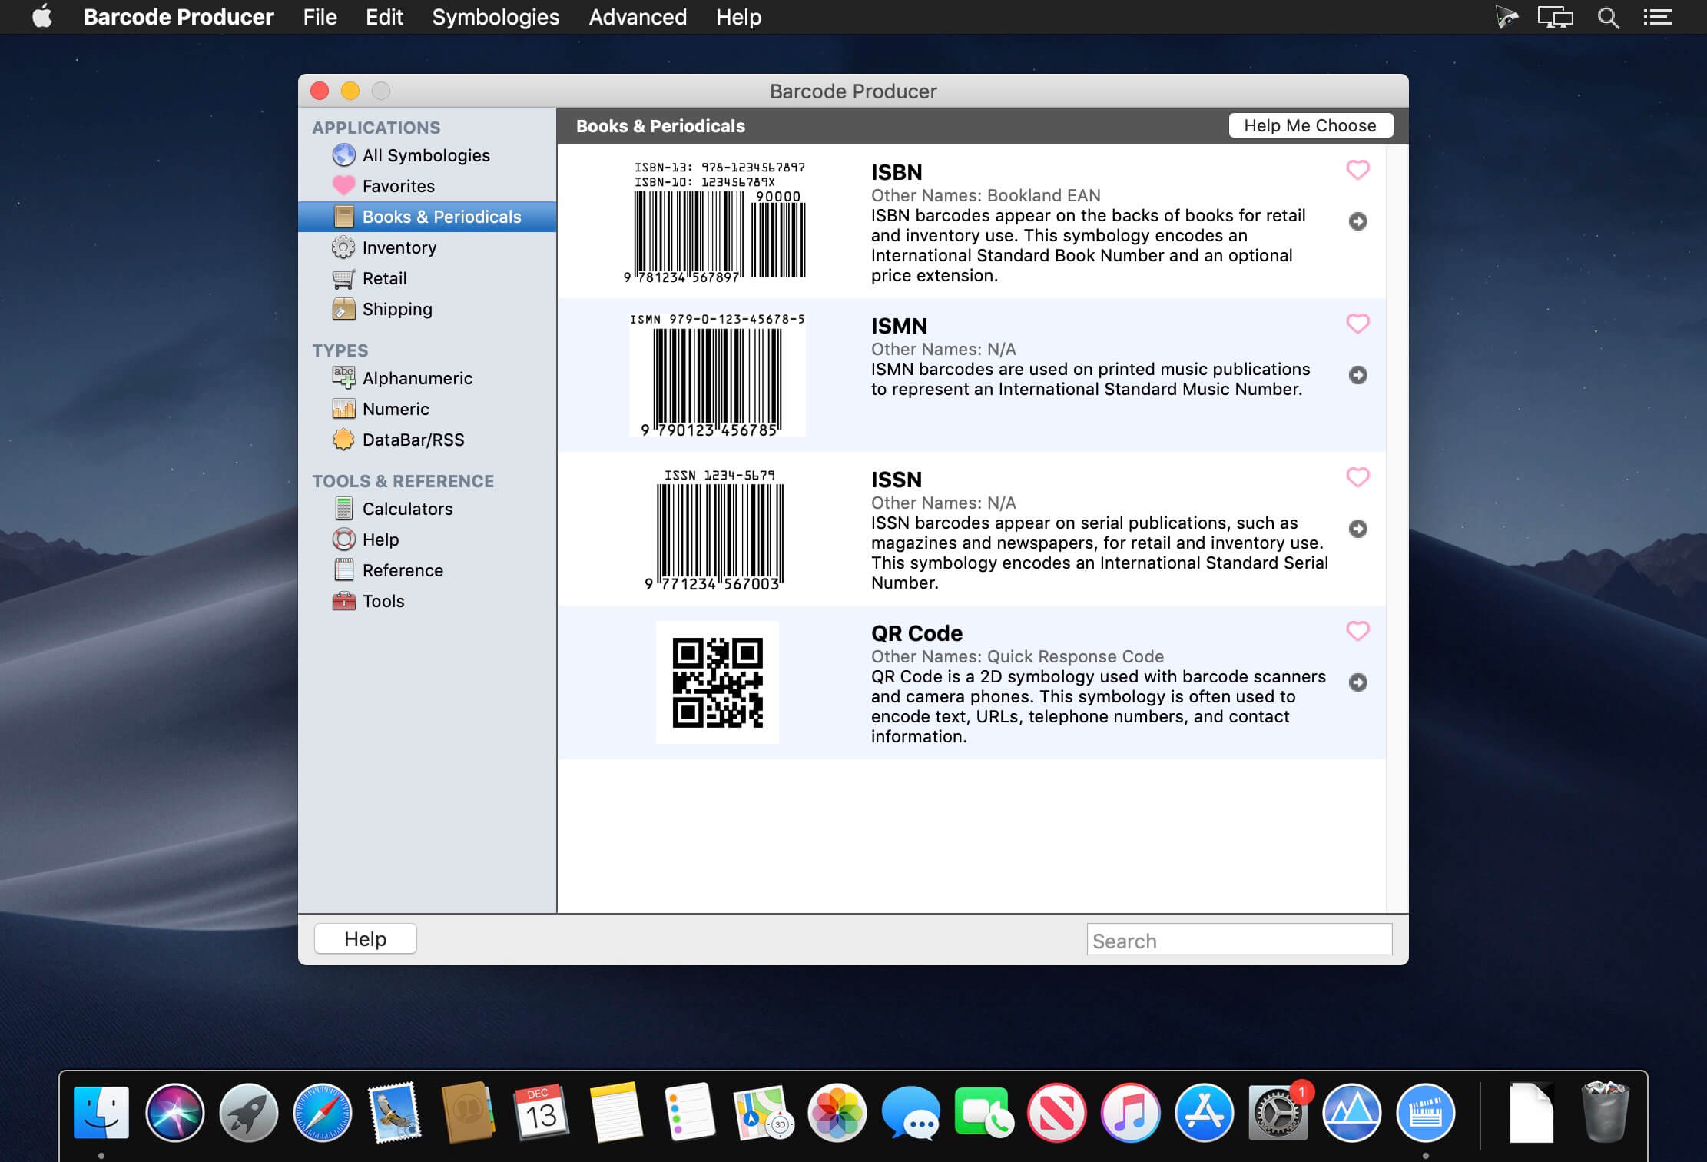Viewport: 1707px width, 1162px height.
Task: Click the Help Me Choose button
Action: tap(1311, 125)
